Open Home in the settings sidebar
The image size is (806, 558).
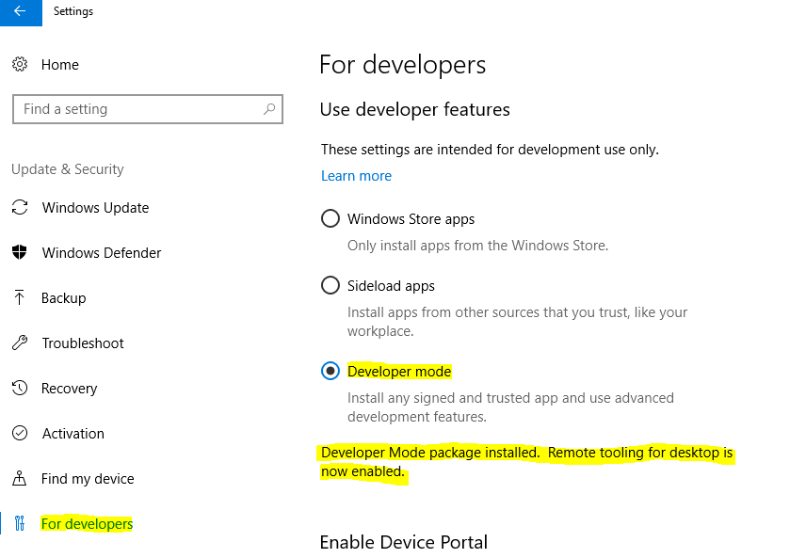pyautogui.click(x=60, y=65)
